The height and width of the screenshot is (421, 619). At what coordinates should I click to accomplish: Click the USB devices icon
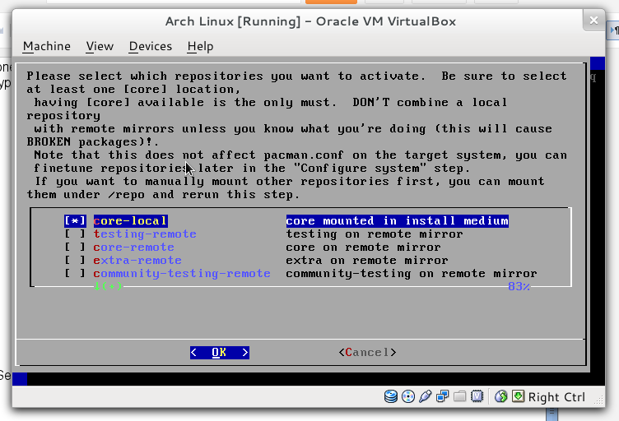pos(426,396)
